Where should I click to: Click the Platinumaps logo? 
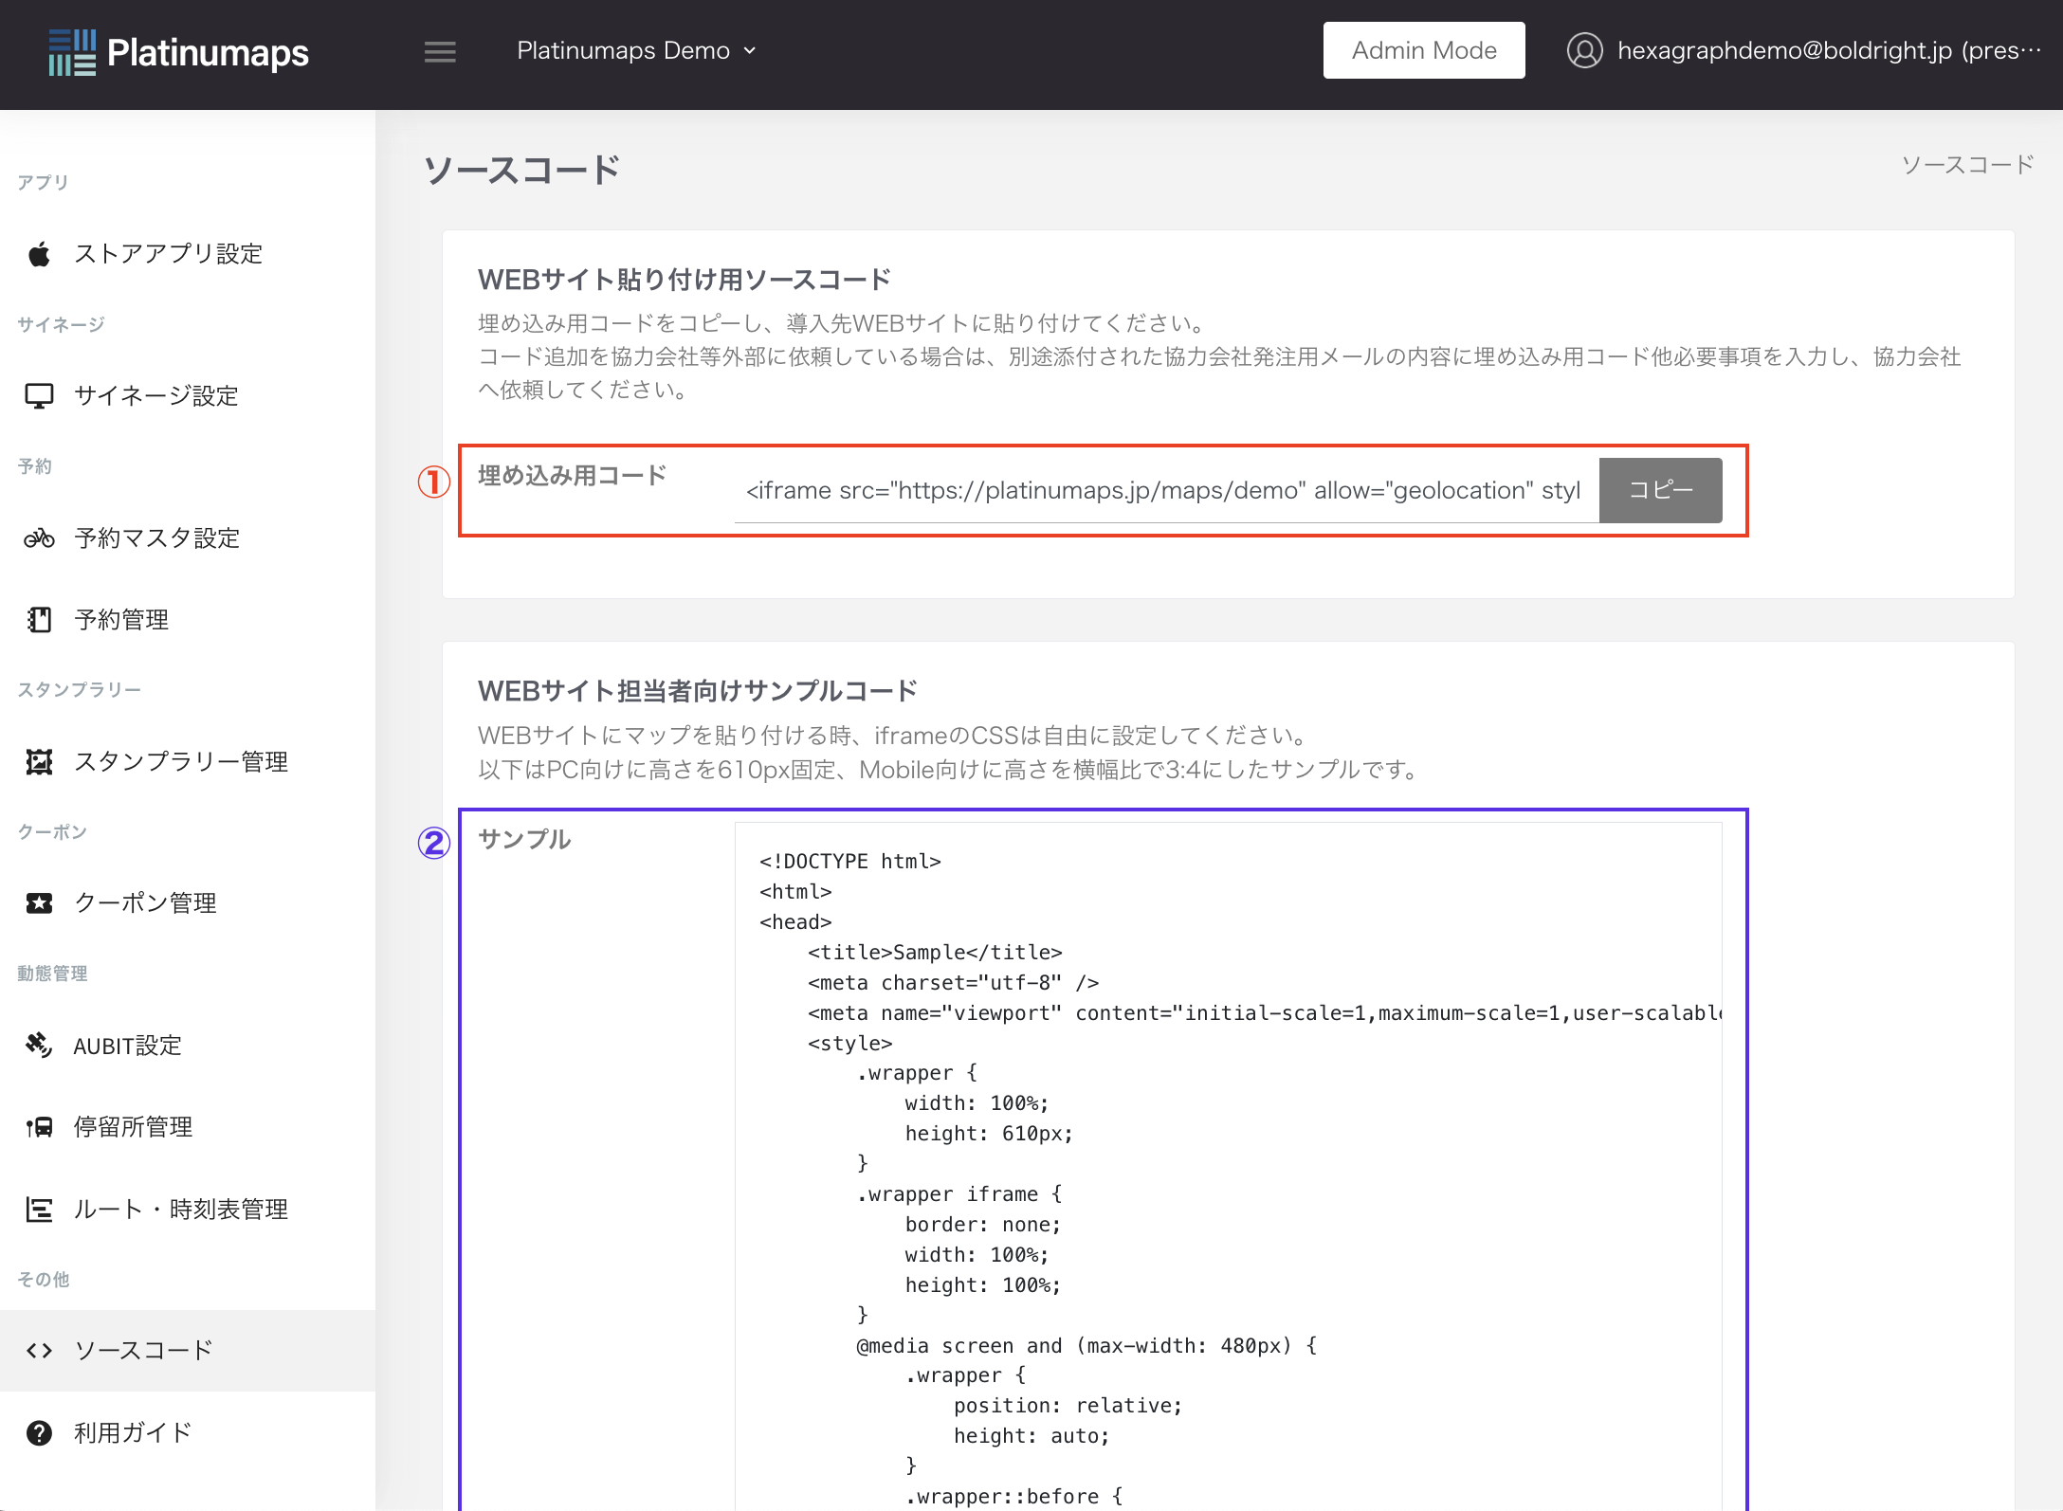coord(179,53)
